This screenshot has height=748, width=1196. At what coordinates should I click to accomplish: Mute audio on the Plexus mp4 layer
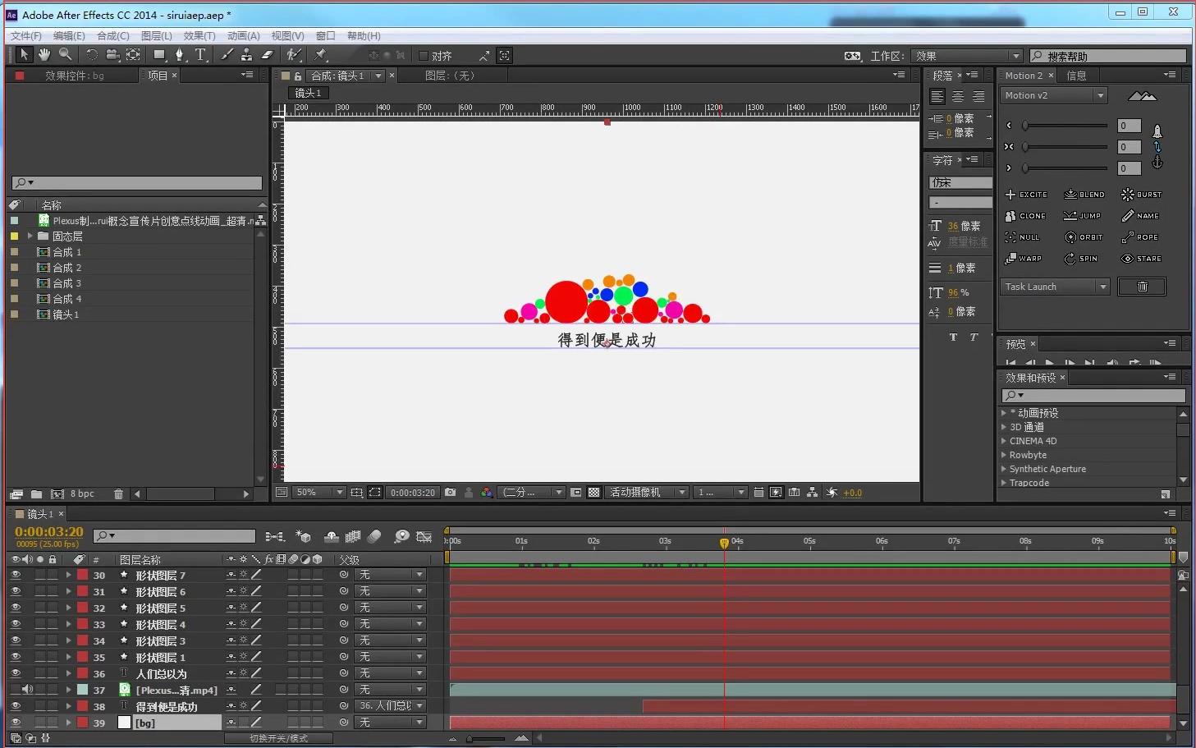coord(26,690)
